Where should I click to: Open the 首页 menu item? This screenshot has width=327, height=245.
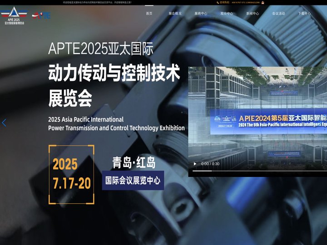pos(149,13)
